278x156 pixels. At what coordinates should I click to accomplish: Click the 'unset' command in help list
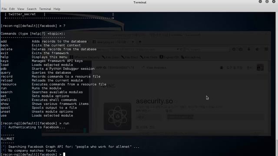(6, 111)
